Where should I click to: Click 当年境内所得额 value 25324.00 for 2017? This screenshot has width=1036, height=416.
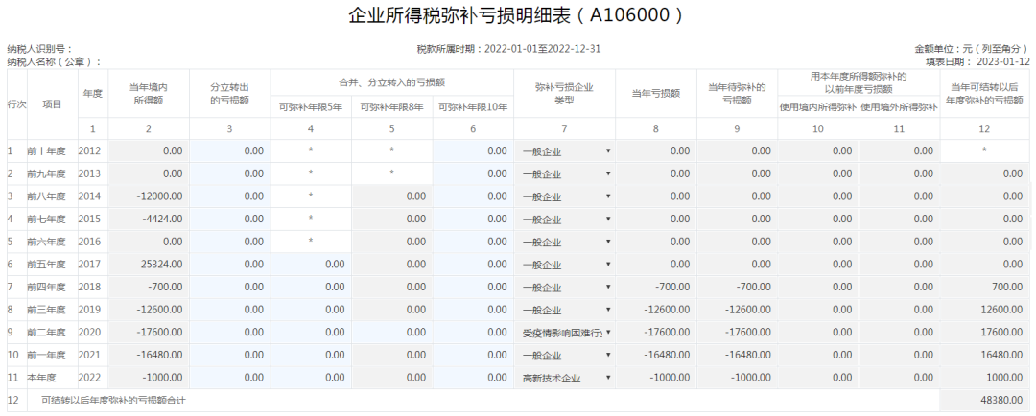tap(148, 265)
